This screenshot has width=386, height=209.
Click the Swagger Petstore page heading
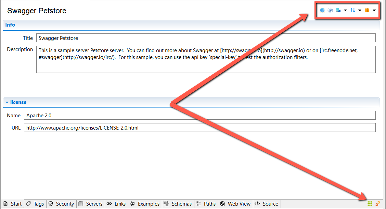point(37,11)
